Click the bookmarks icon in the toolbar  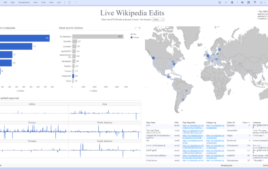(248, 2)
